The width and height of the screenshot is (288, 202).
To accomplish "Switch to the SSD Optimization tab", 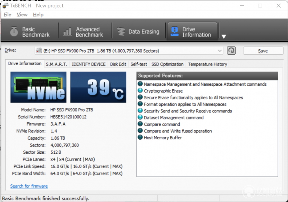I will pyautogui.click(x=167, y=64).
